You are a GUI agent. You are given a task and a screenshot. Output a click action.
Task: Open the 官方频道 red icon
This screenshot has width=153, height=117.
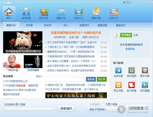pos(132,85)
